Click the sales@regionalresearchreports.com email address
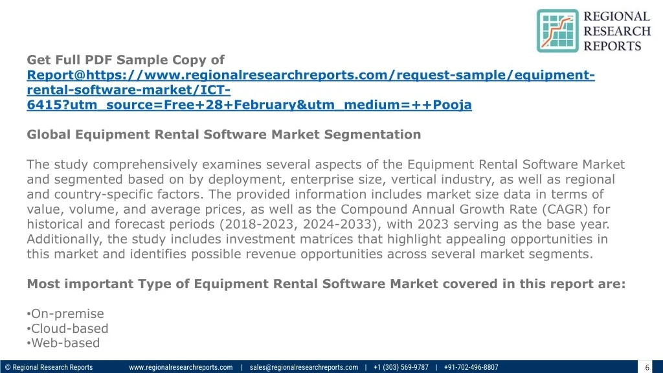Screen dimensions: 663x373 tap(304, 367)
